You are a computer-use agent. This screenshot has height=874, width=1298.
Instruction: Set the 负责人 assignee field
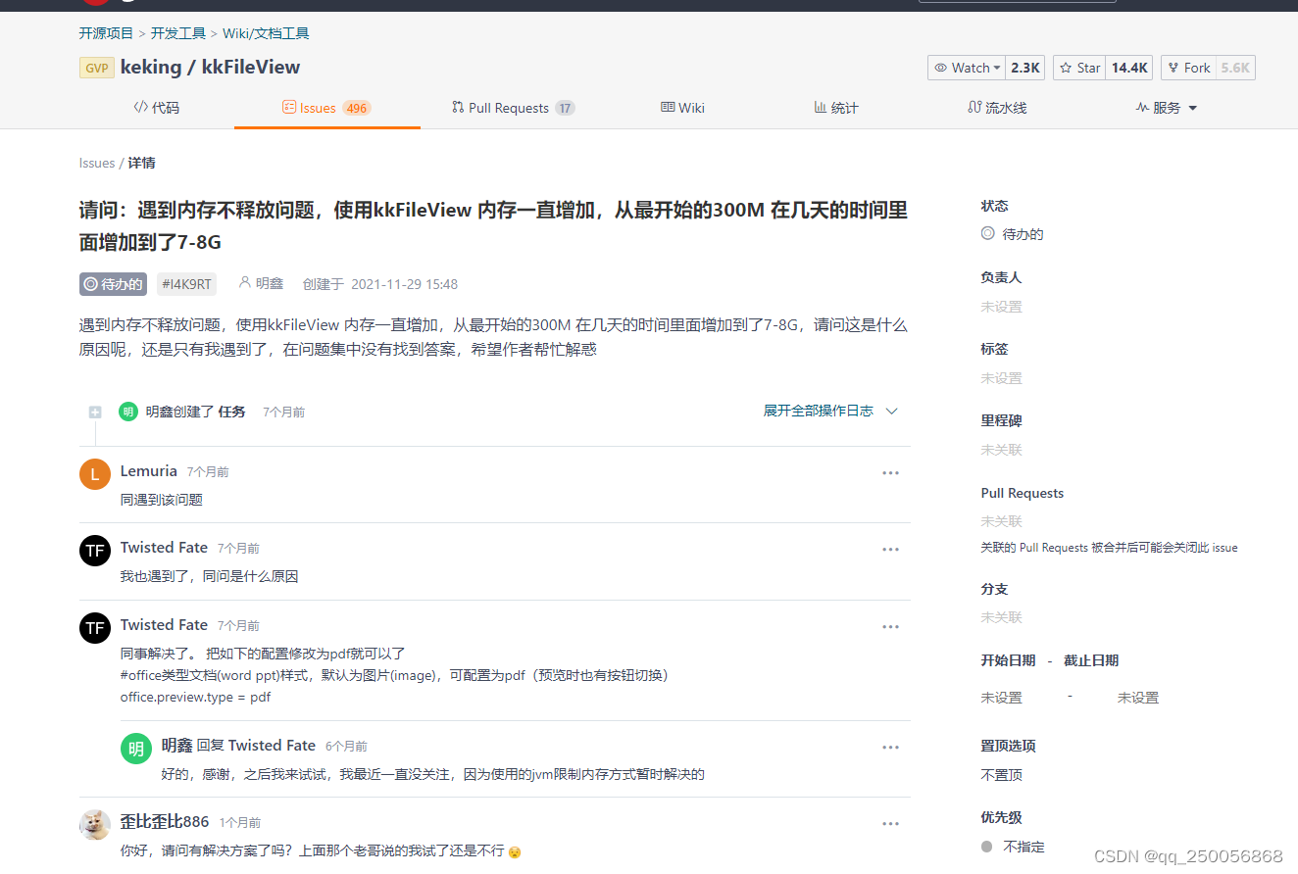point(1002,307)
